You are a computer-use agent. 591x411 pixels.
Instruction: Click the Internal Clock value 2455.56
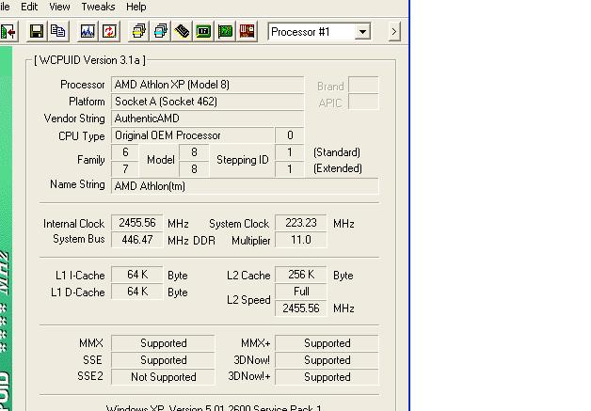pos(137,223)
